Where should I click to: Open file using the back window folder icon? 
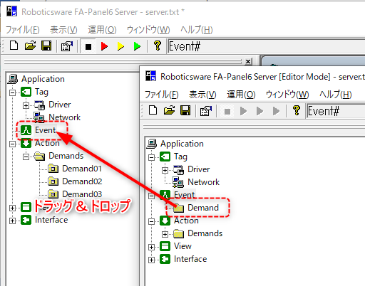(x=30, y=46)
